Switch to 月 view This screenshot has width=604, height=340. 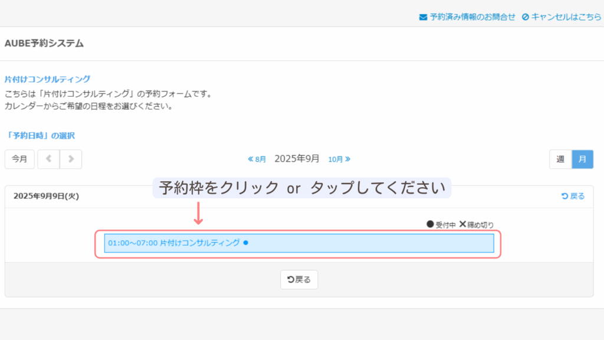582,159
